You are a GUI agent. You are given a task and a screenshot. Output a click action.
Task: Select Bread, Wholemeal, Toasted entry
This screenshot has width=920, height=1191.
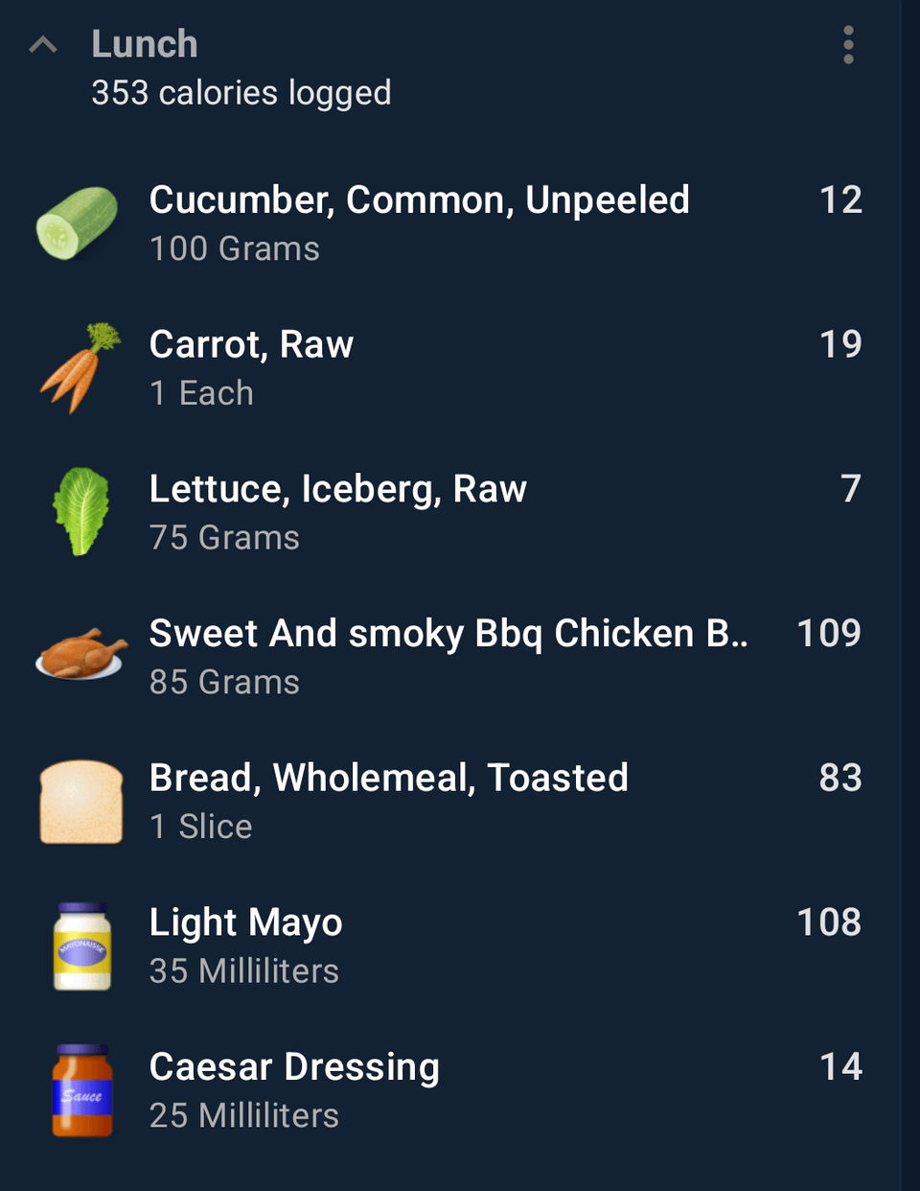tap(450, 802)
